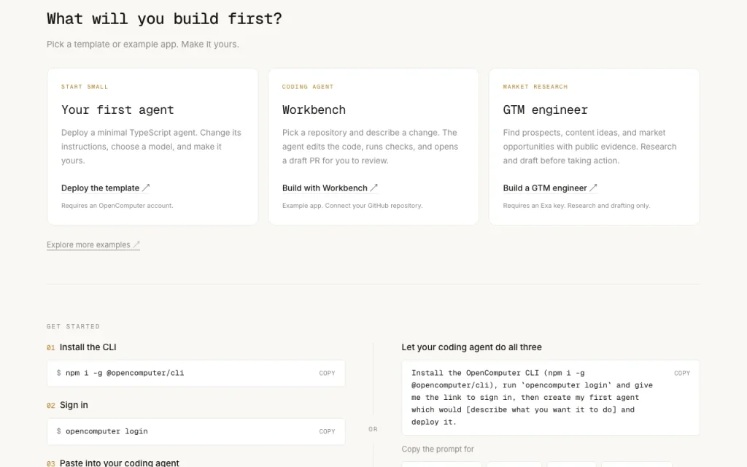This screenshot has height=467, width=747.
Task: Click the arrow icon beside Build with Workbench
Action: coord(374,188)
